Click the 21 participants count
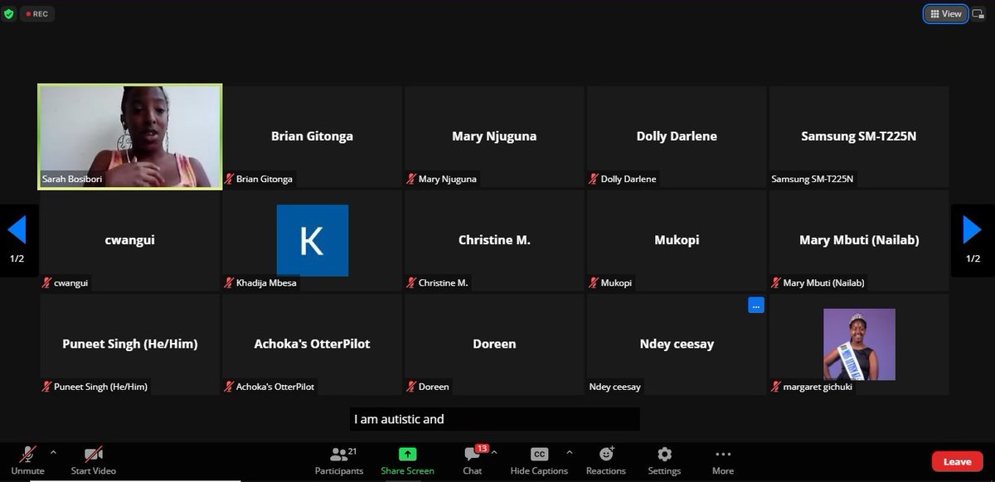This screenshot has width=995, height=482. coord(352,451)
